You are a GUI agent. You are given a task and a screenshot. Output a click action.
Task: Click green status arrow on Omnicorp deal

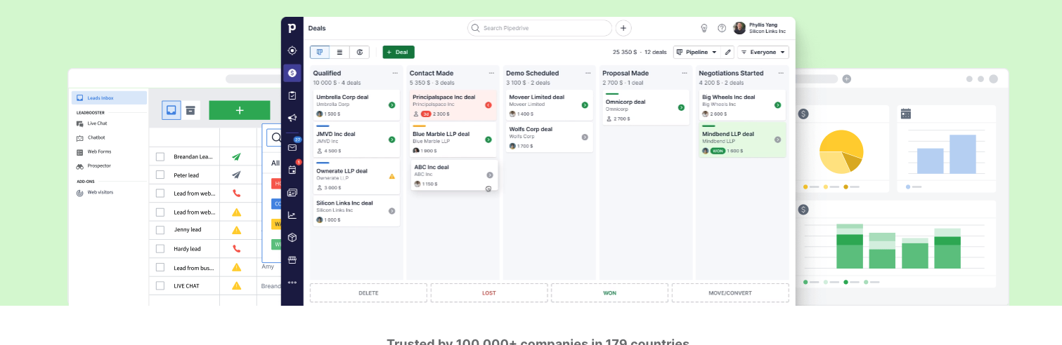click(x=681, y=107)
